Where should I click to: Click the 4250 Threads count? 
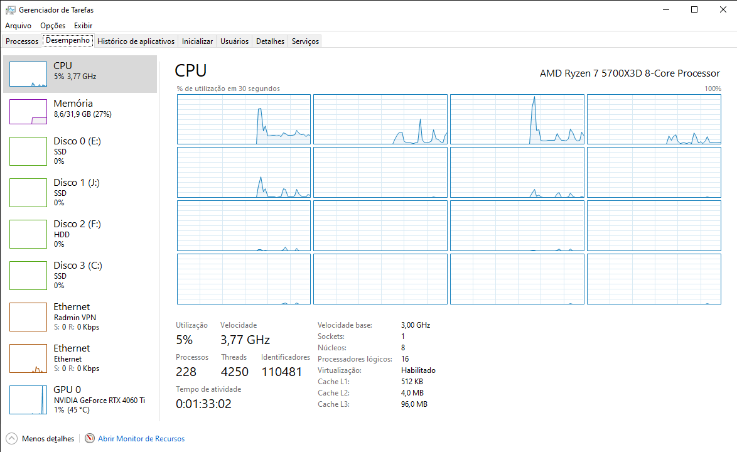pos(235,372)
